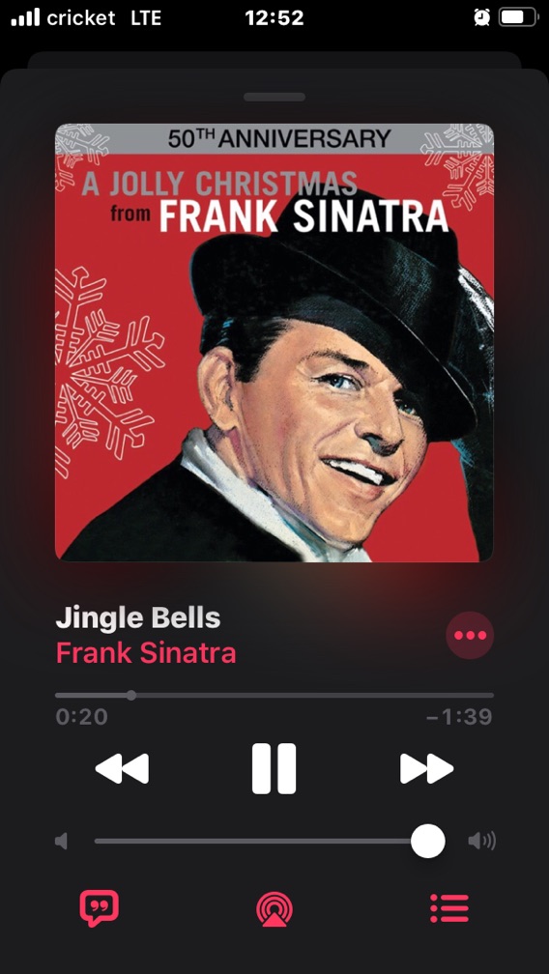This screenshot has height=974, width=549.
Task: Skip to the next track
Action: [426, 768]
